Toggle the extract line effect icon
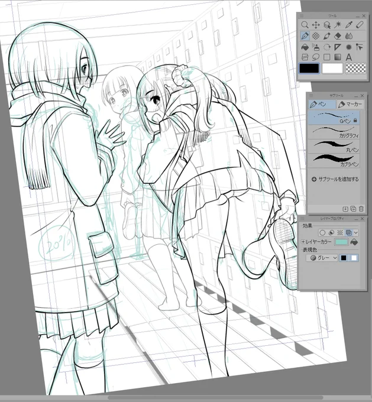 coord(331,232)
